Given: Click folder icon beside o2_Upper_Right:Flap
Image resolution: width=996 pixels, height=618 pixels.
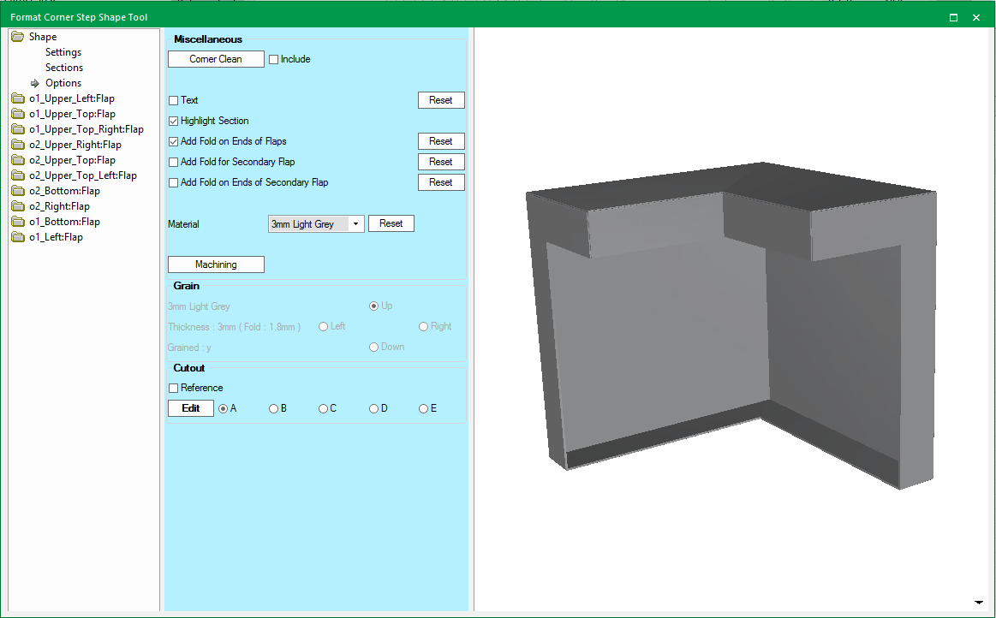Looking at the screenshot, I should [17, 145].
